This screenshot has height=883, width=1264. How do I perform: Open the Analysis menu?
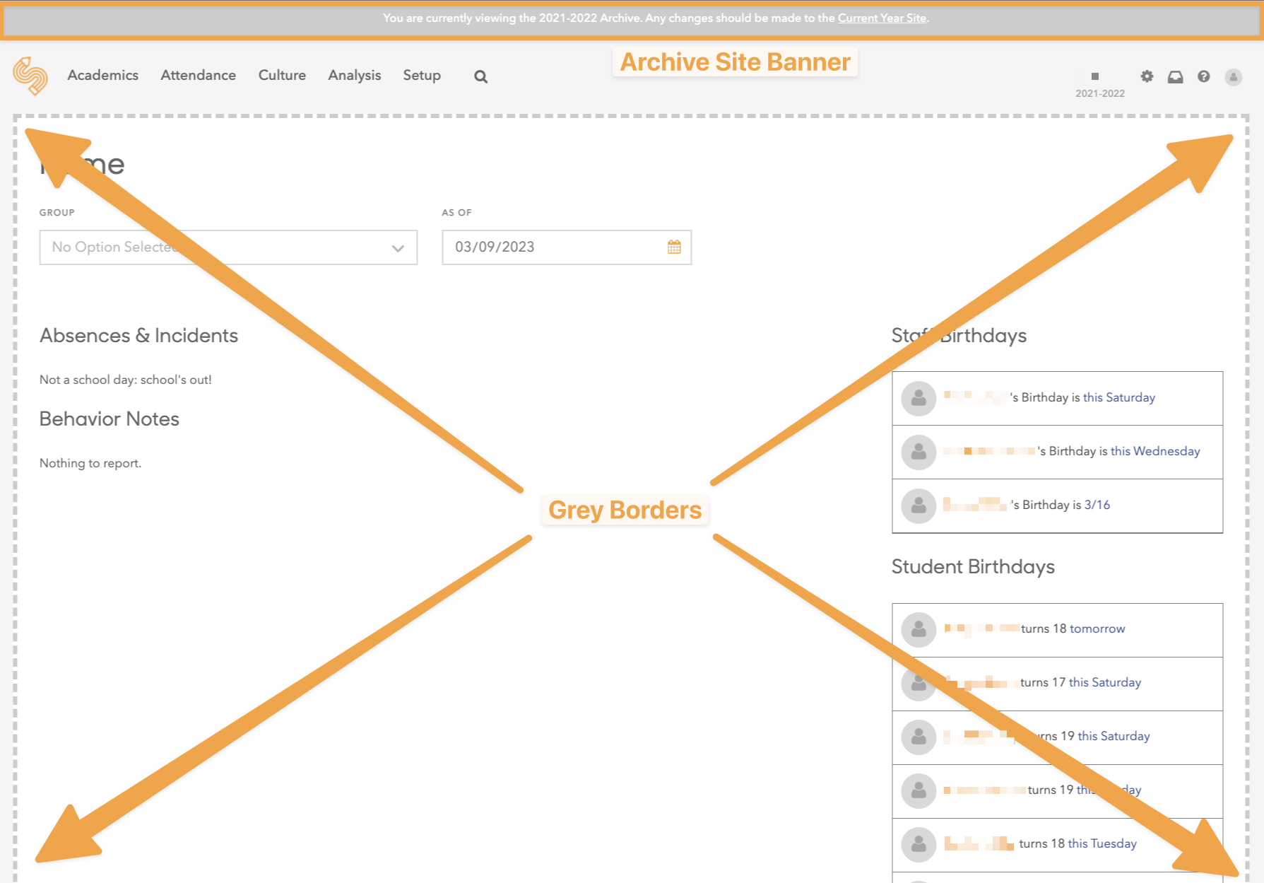(x=354, y=75)
